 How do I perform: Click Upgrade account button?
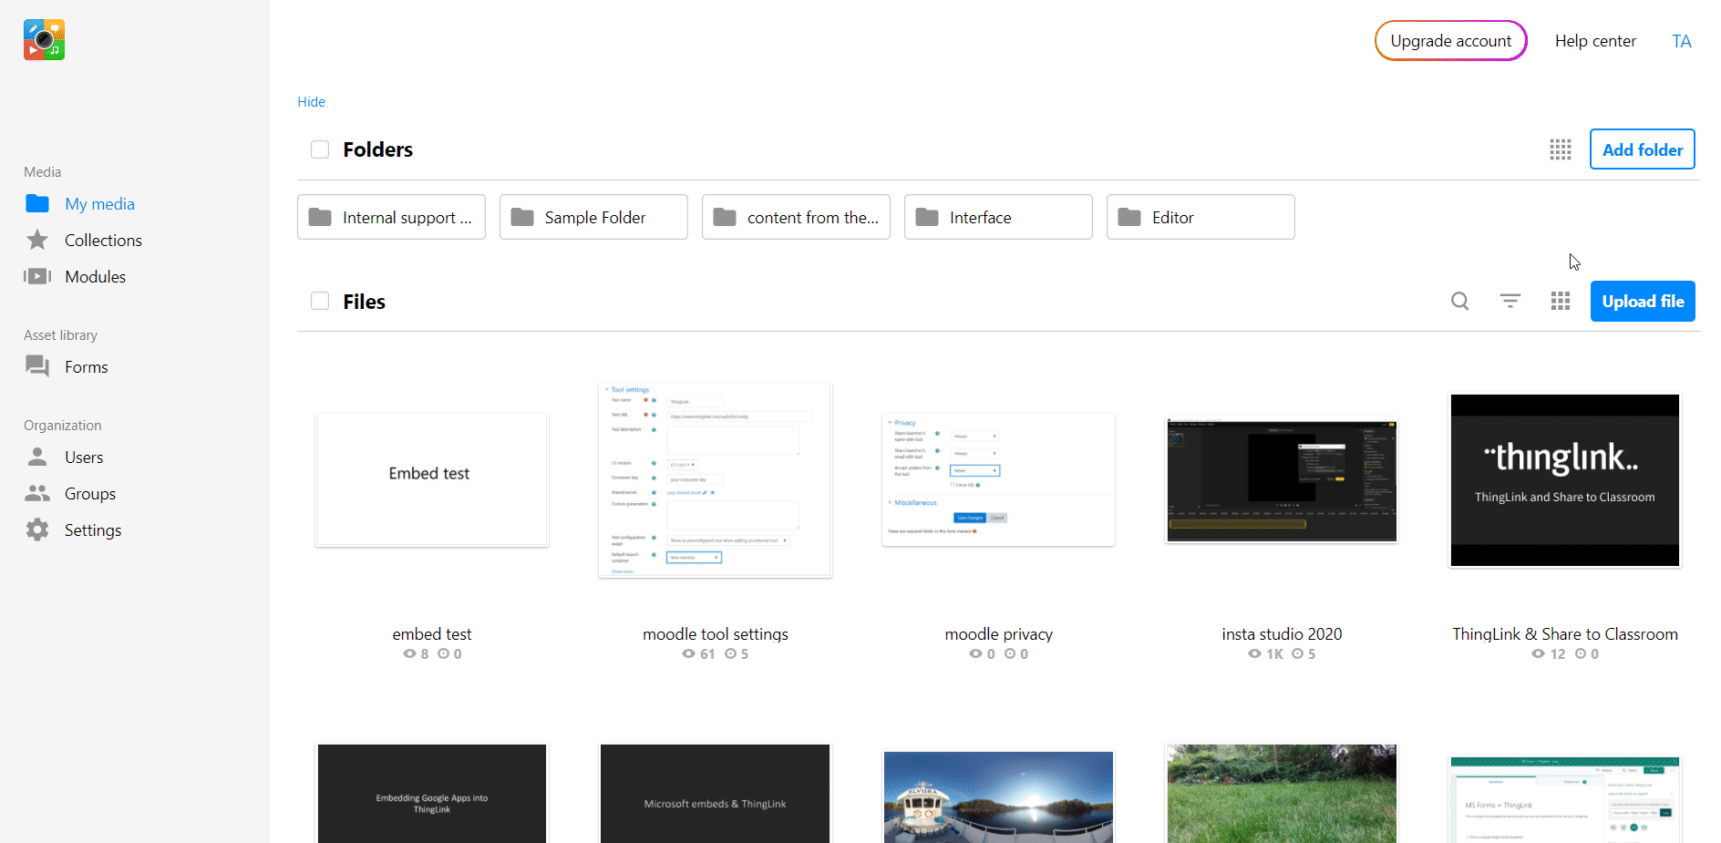1450,41
